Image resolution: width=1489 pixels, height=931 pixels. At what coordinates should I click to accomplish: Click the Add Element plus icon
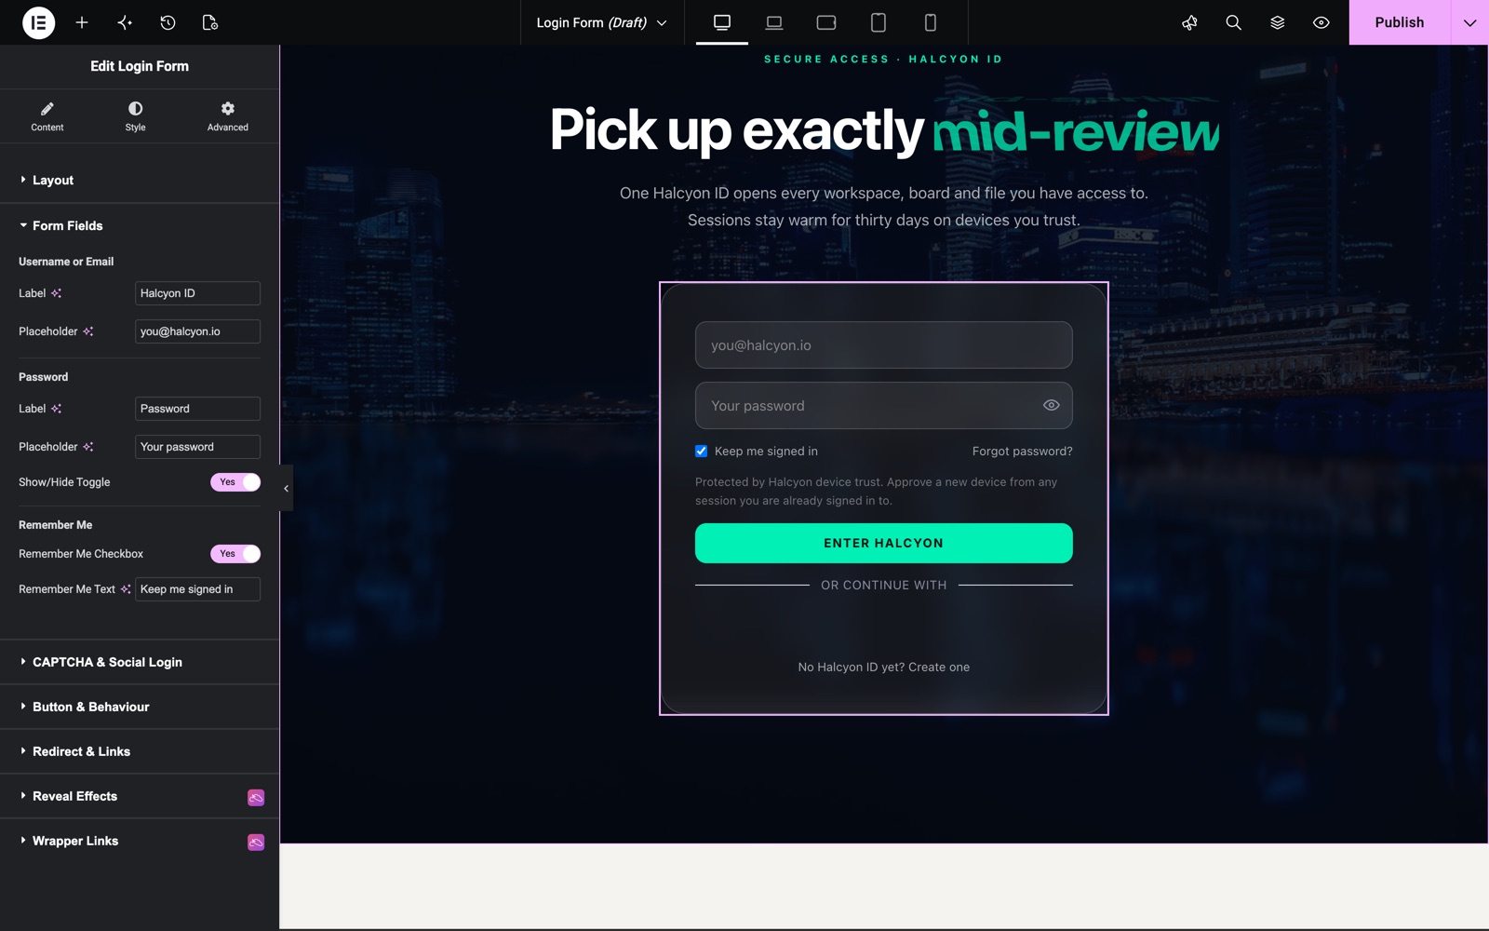pyautogui.click(x=82, y=22)
